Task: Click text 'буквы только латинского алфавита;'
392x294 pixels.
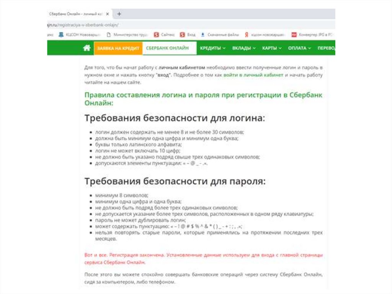Action: (139, 145)
